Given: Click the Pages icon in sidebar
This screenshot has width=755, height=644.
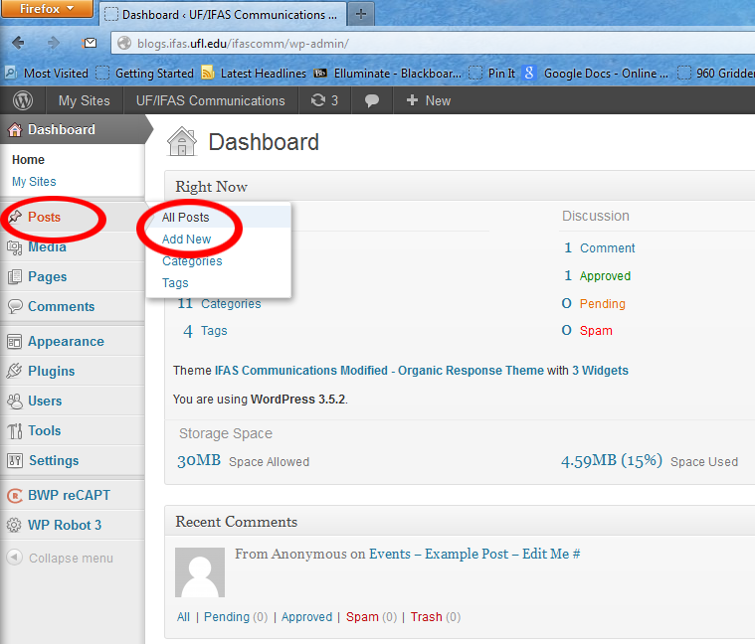Looking at the screenshot, I should pos(15,276).
